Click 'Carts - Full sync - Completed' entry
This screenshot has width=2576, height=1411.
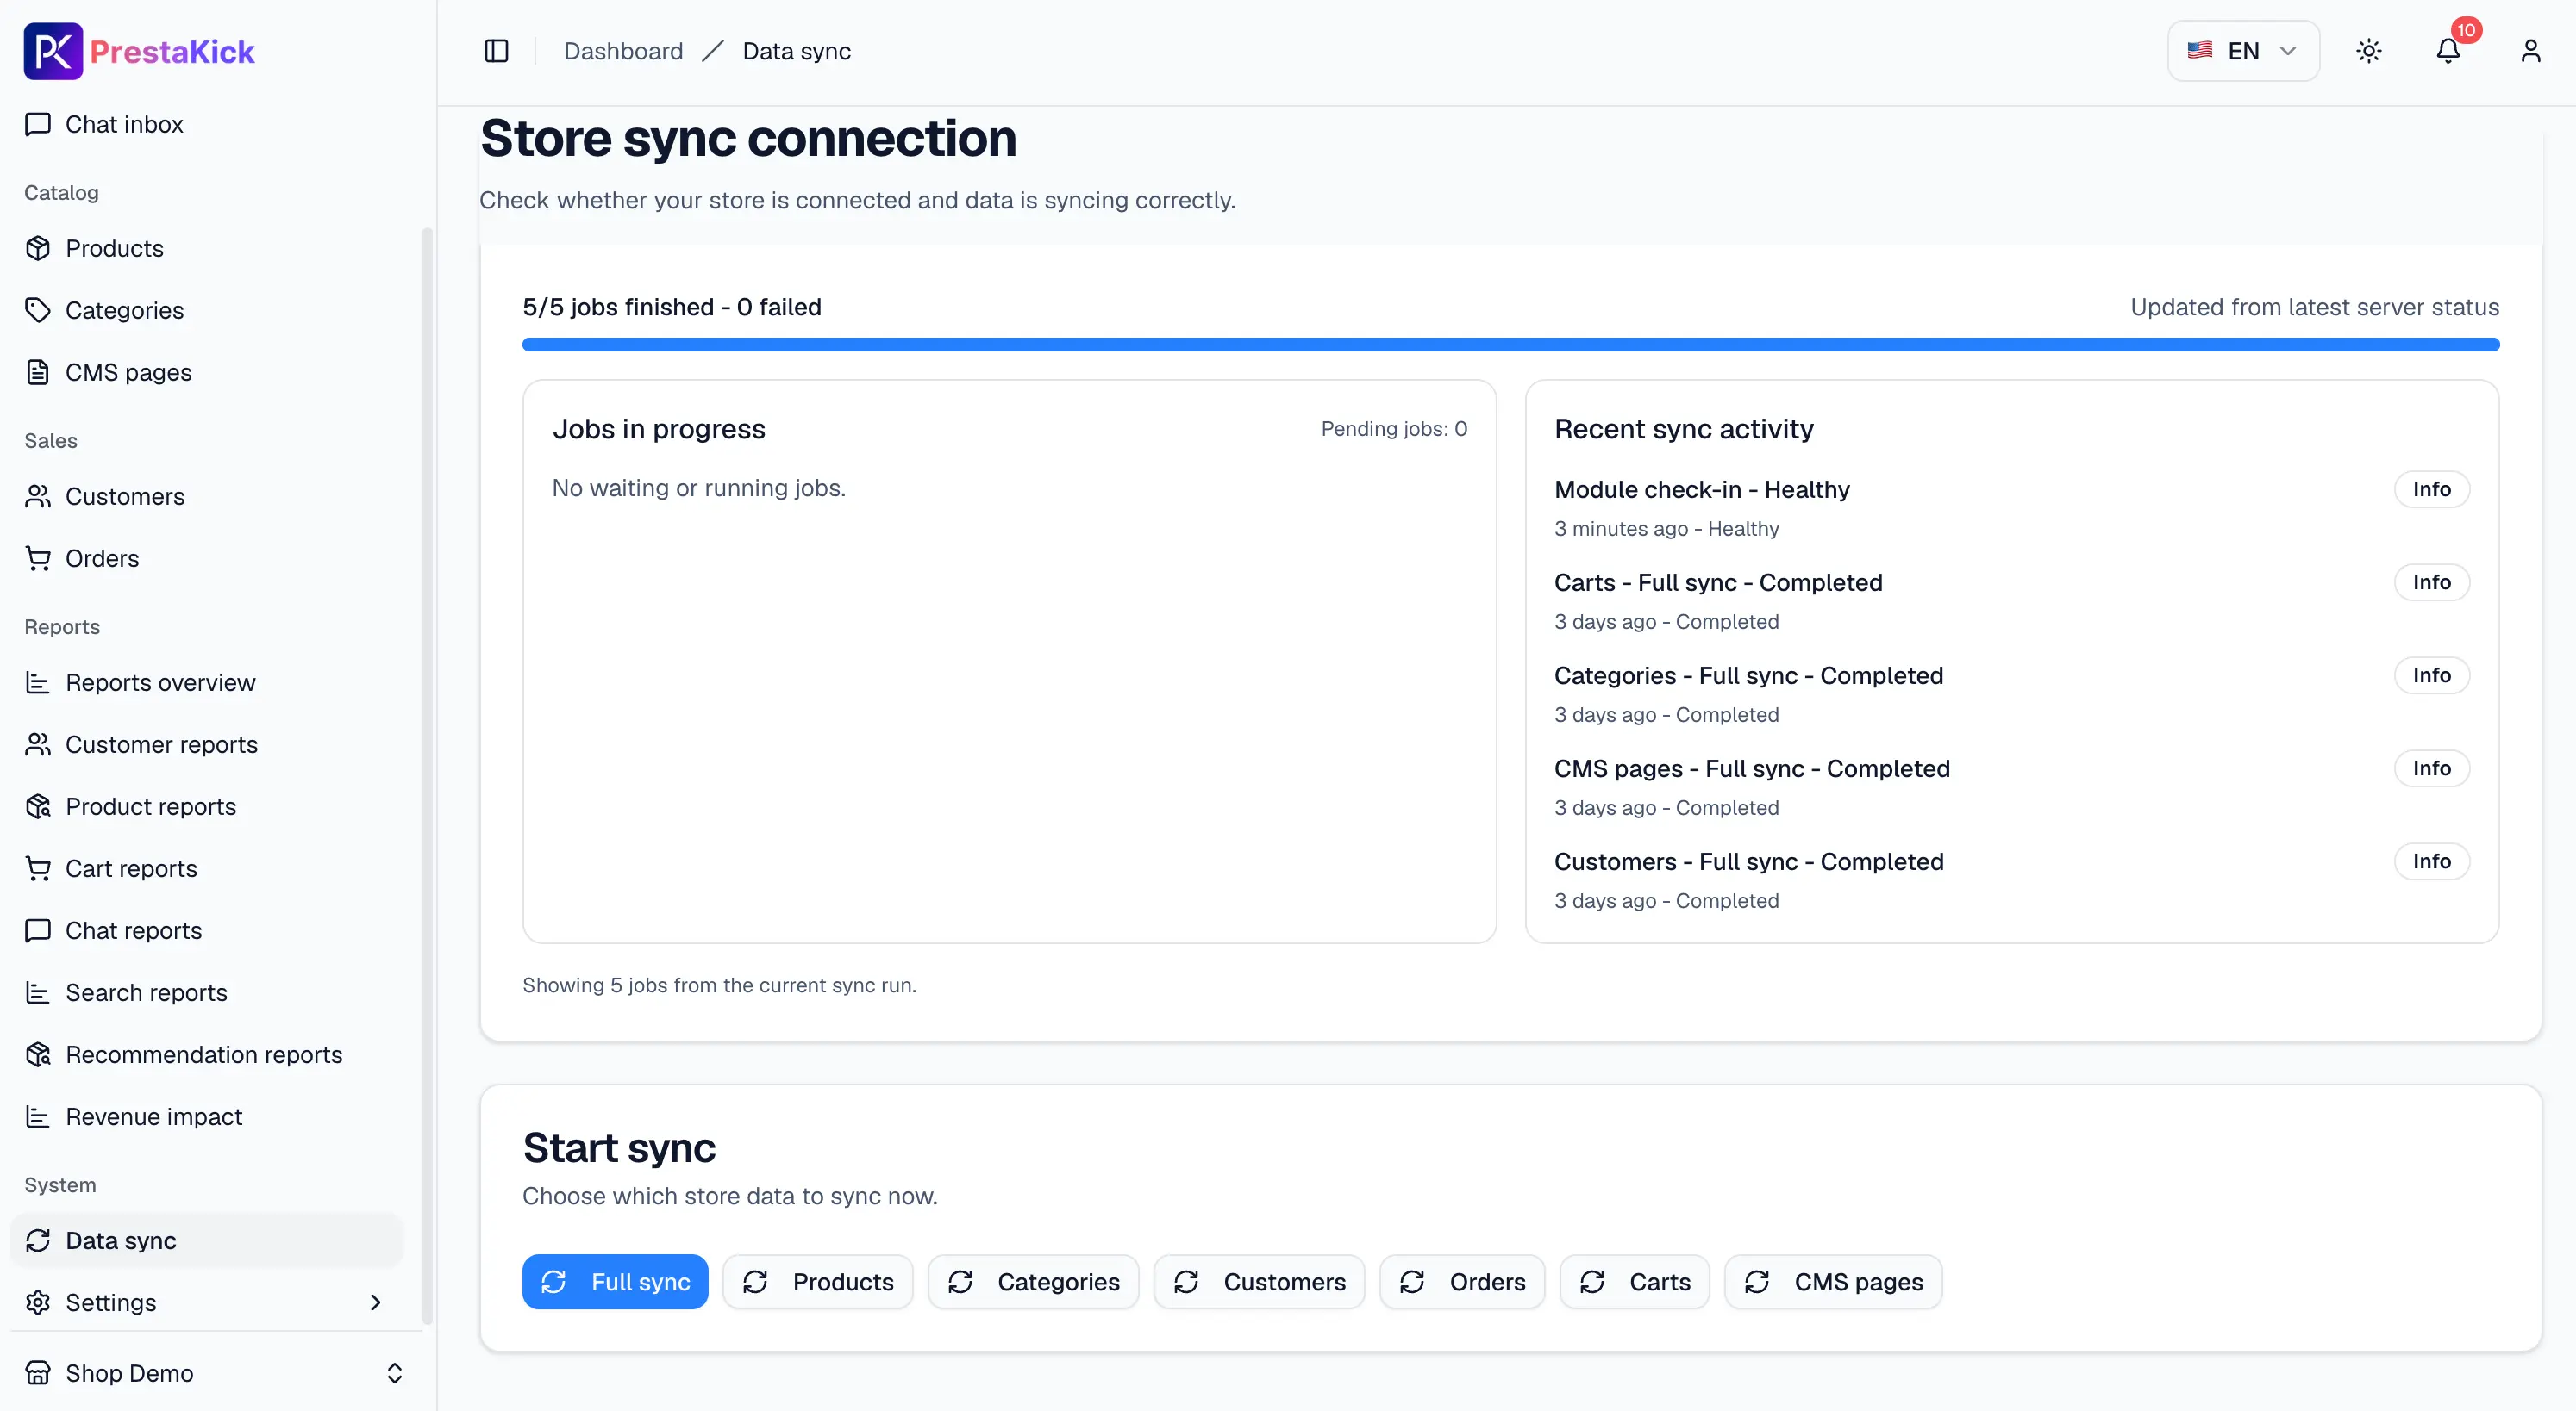point(1718,582)
